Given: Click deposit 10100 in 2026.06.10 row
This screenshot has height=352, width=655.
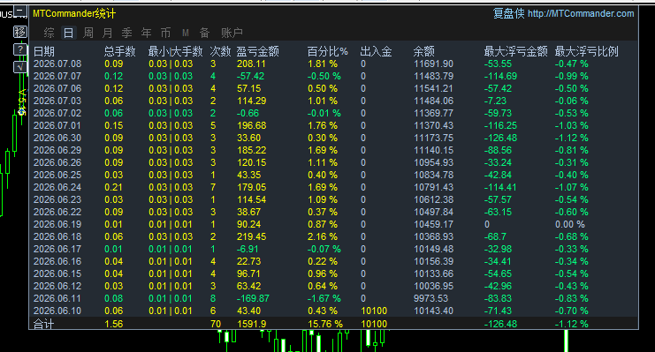Looking at the screenshot, I should pyautogui.click(x=374, y=311).
